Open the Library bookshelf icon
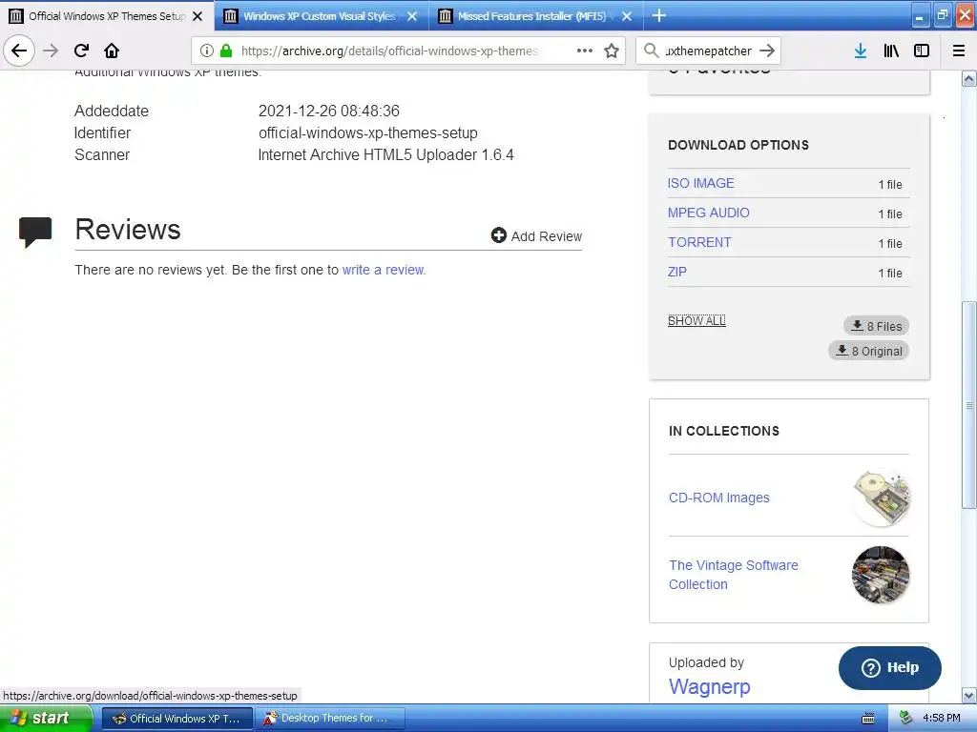 pyautogui.click(x=891, y=51)
